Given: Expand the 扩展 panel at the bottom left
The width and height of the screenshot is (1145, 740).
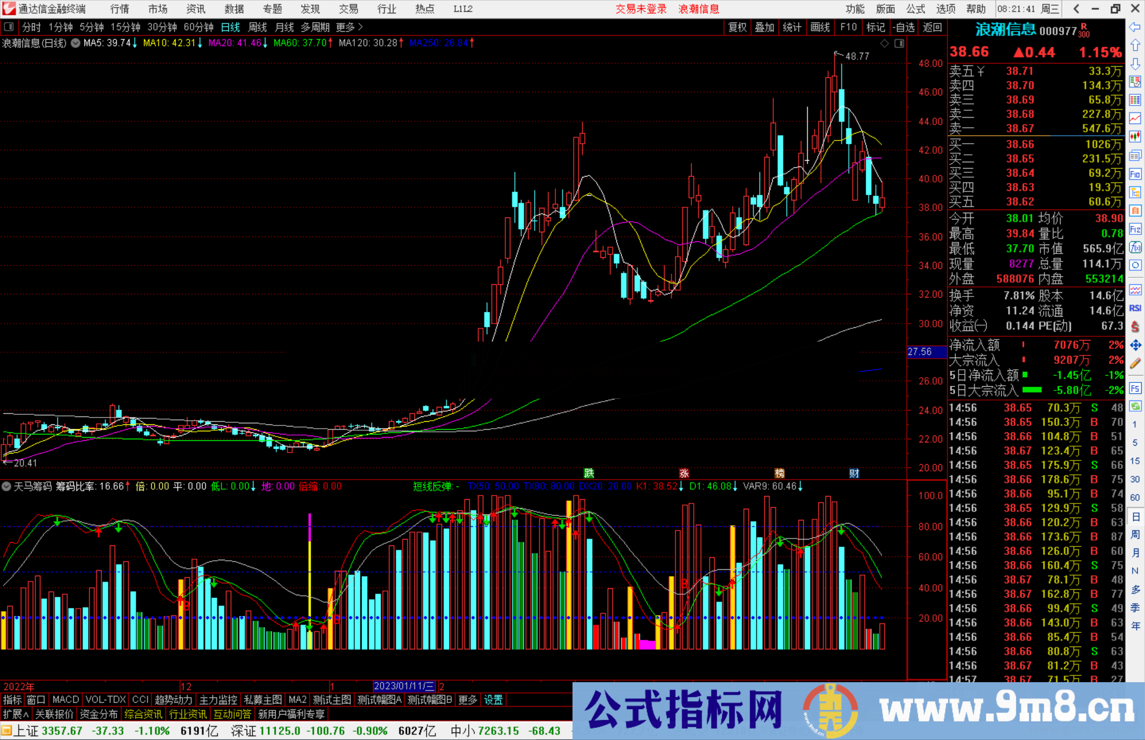Looking at the screenshot, I should [16, 714].
